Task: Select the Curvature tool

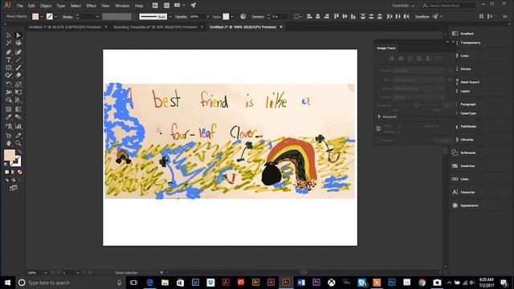Action: point(18,51)
